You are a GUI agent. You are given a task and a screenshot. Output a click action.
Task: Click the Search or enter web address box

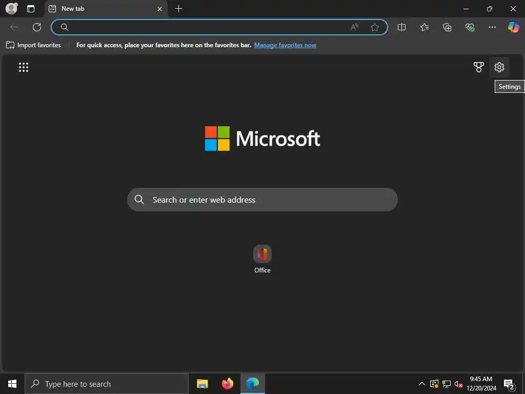click(262, 200)
